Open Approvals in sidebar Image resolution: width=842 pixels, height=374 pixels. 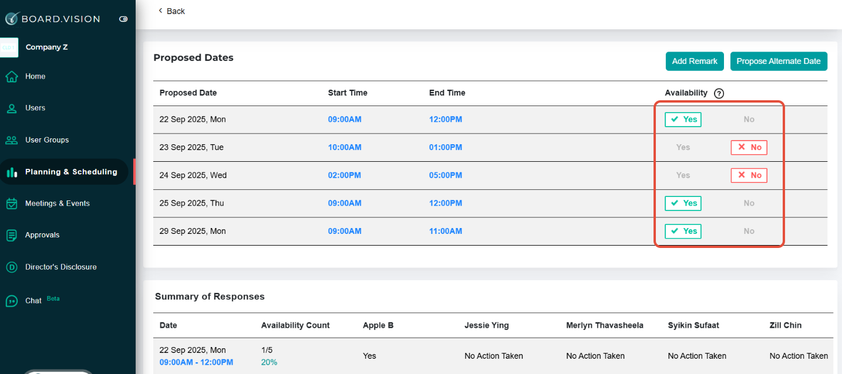point(42,234)
